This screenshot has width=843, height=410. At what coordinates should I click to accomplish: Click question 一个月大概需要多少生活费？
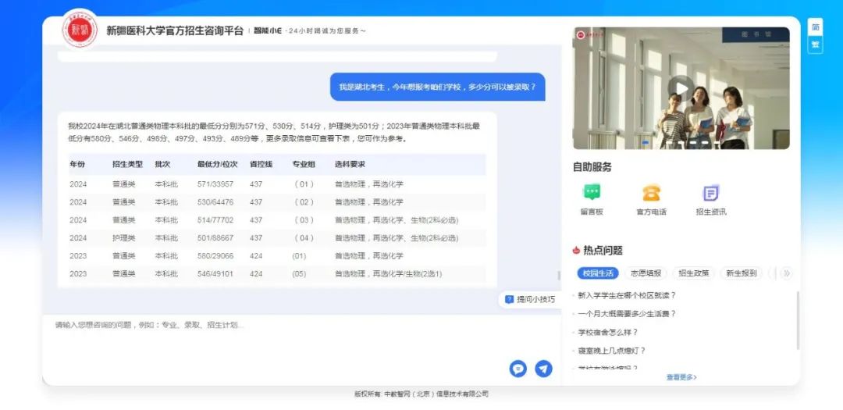tap(626, 314)
